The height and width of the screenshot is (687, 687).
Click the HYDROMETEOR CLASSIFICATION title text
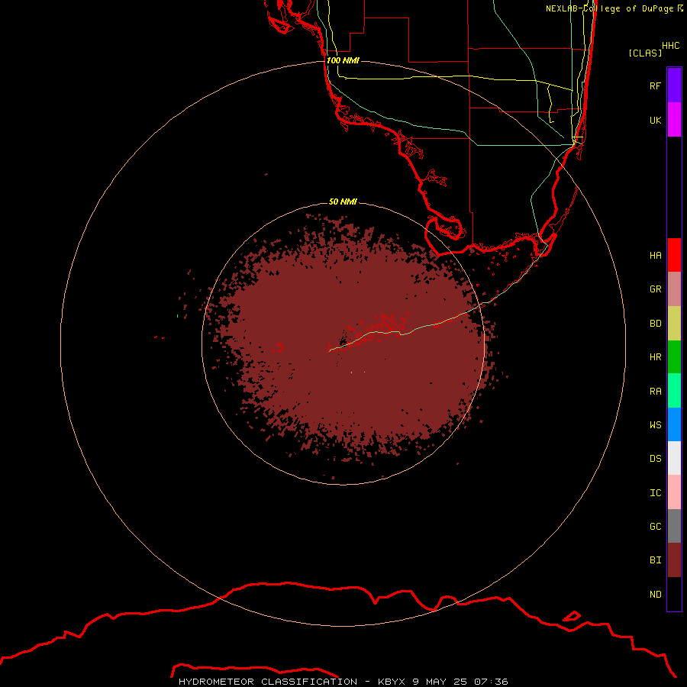click(268, 682)
